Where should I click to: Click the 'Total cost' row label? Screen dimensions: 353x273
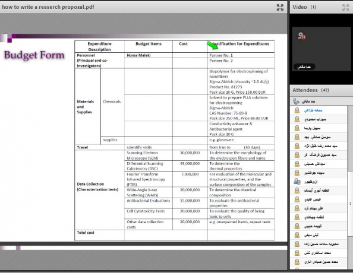pos(86,233)
